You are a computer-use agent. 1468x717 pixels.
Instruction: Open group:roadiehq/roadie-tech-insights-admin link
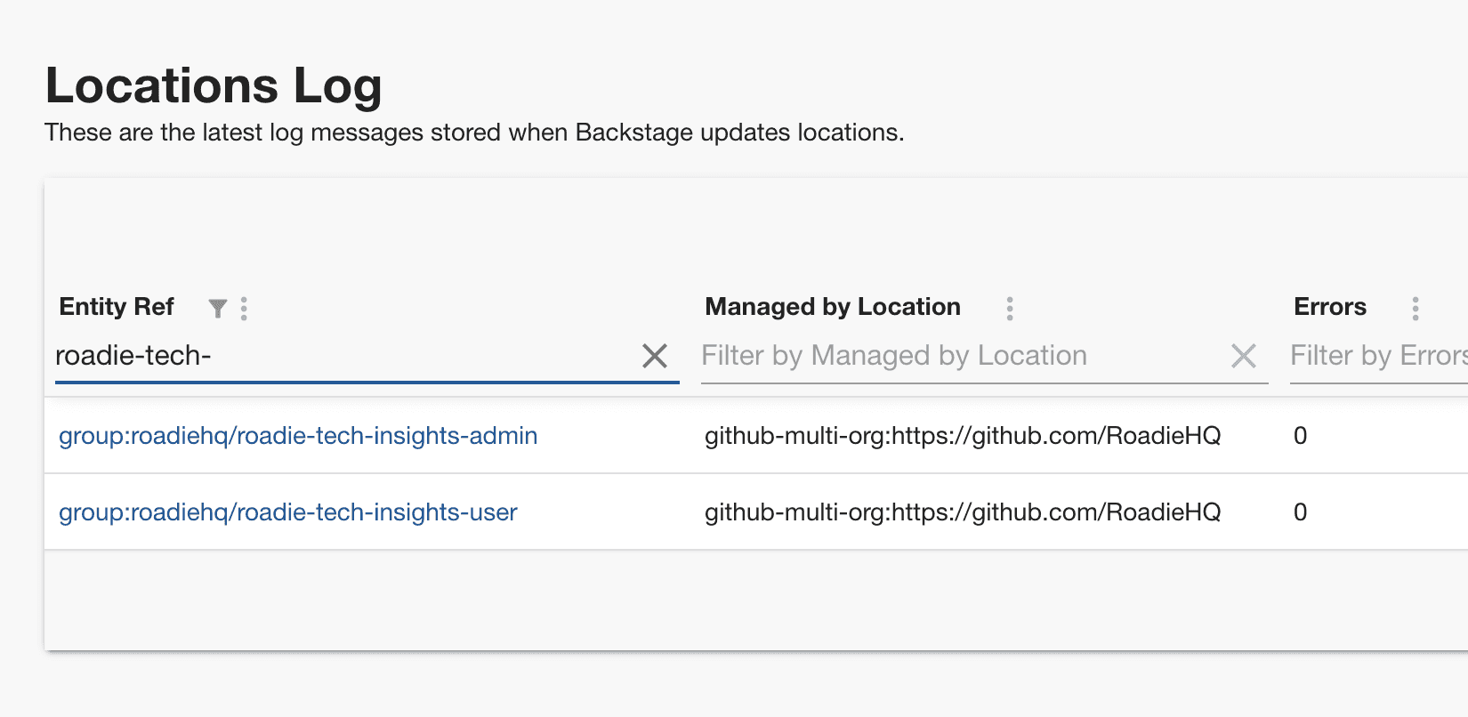[298, 436]
